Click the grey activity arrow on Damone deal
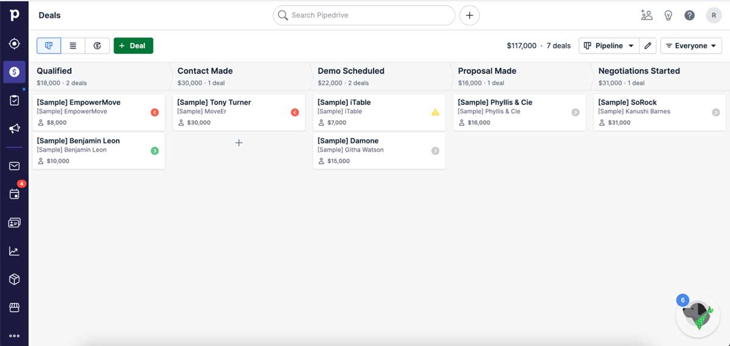The image size is (730, 346). (435, 151)
